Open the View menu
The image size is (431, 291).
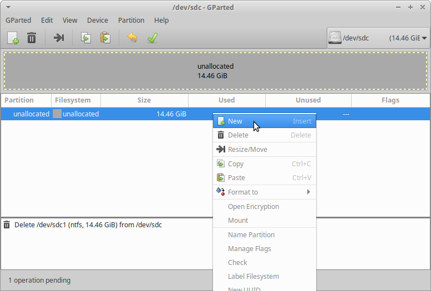click(70, 20)
